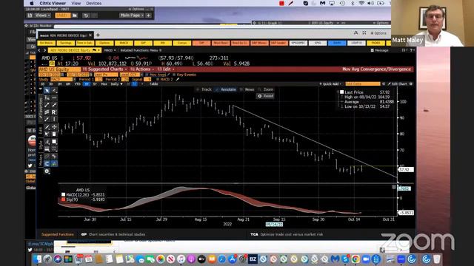Click the Edit Chart button

(x=397, y=83)
